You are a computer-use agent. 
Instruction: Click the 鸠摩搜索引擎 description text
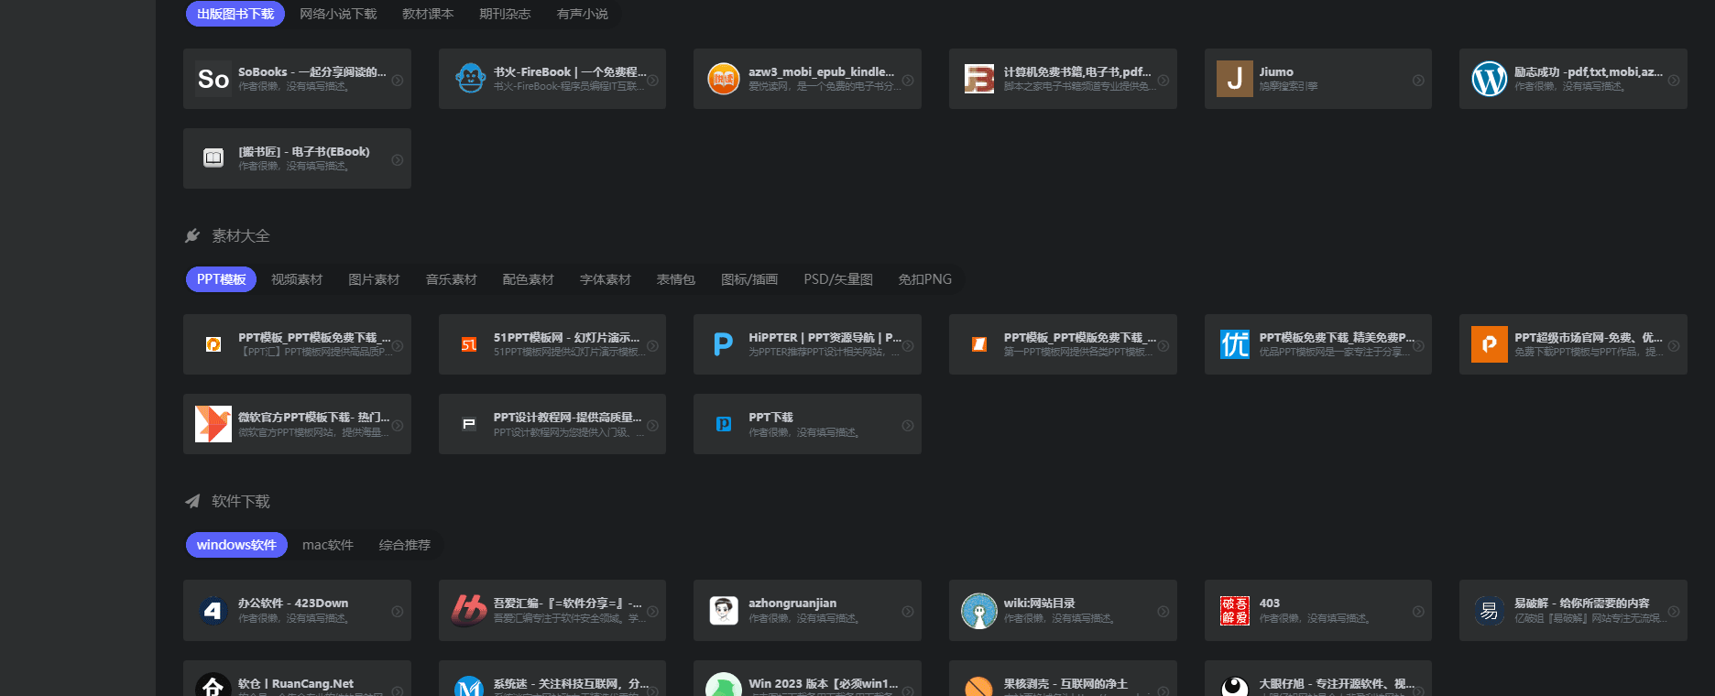(1289, 86)
